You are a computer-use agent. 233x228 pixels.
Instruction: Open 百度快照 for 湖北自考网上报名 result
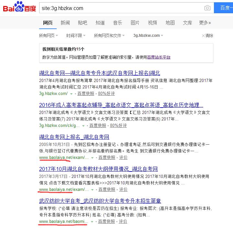pyautogui.click(x=107, y=158)
